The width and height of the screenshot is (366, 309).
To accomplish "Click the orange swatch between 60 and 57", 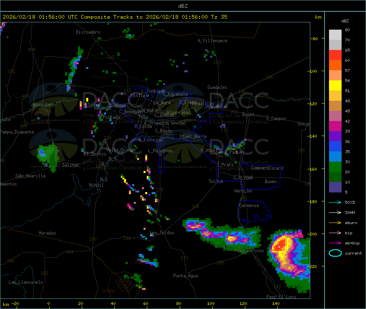I will [335, 65].
